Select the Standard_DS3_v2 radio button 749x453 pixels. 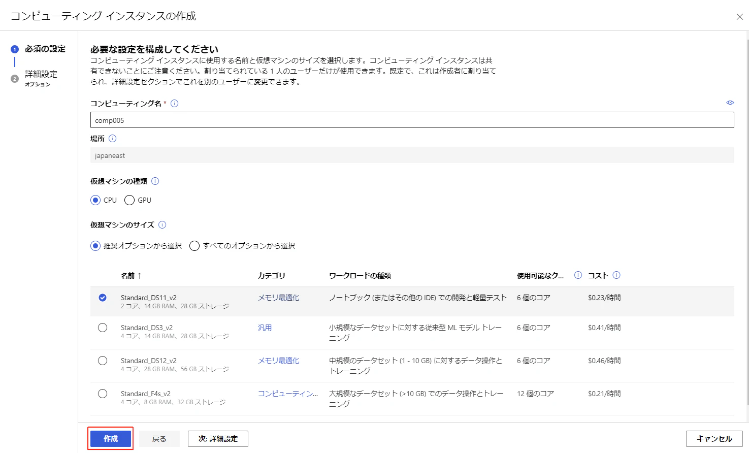[103, 328]
